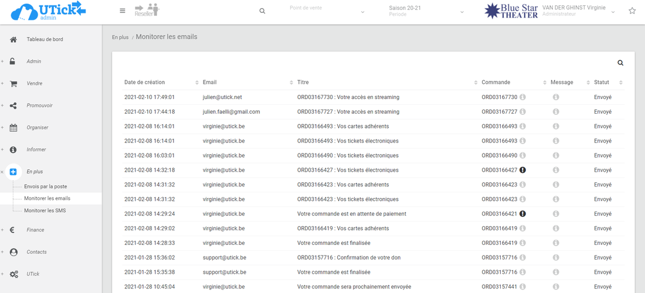
Task: Click warning icon beside ORD03166427
Action: click(522, 171)
